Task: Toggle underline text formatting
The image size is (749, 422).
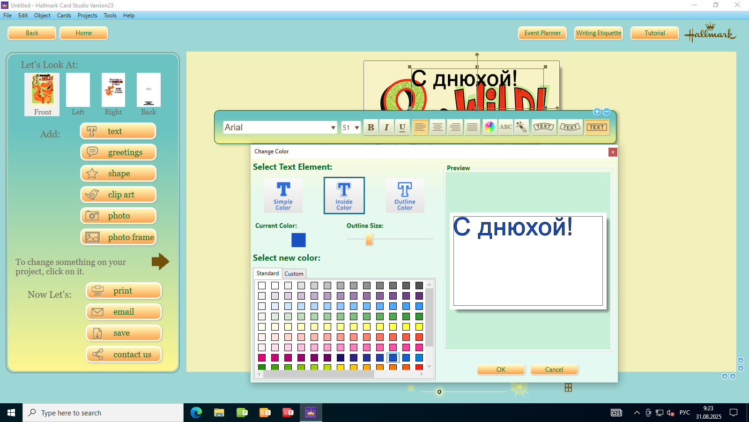Action: (x=402, y=127)
